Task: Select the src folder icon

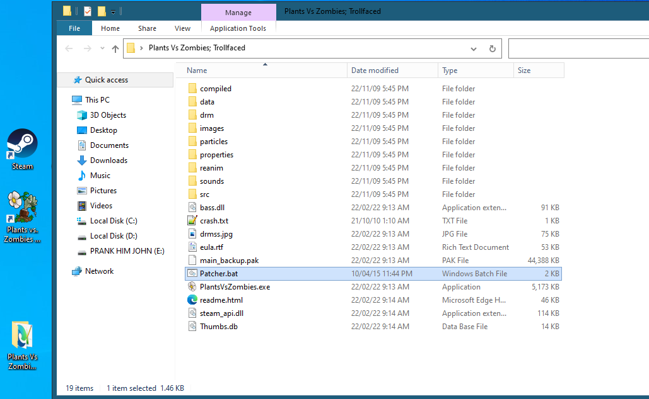Action: tap(192, 194)
